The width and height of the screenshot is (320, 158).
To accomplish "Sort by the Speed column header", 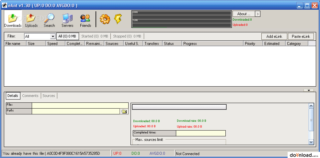I will pos(55,44).
